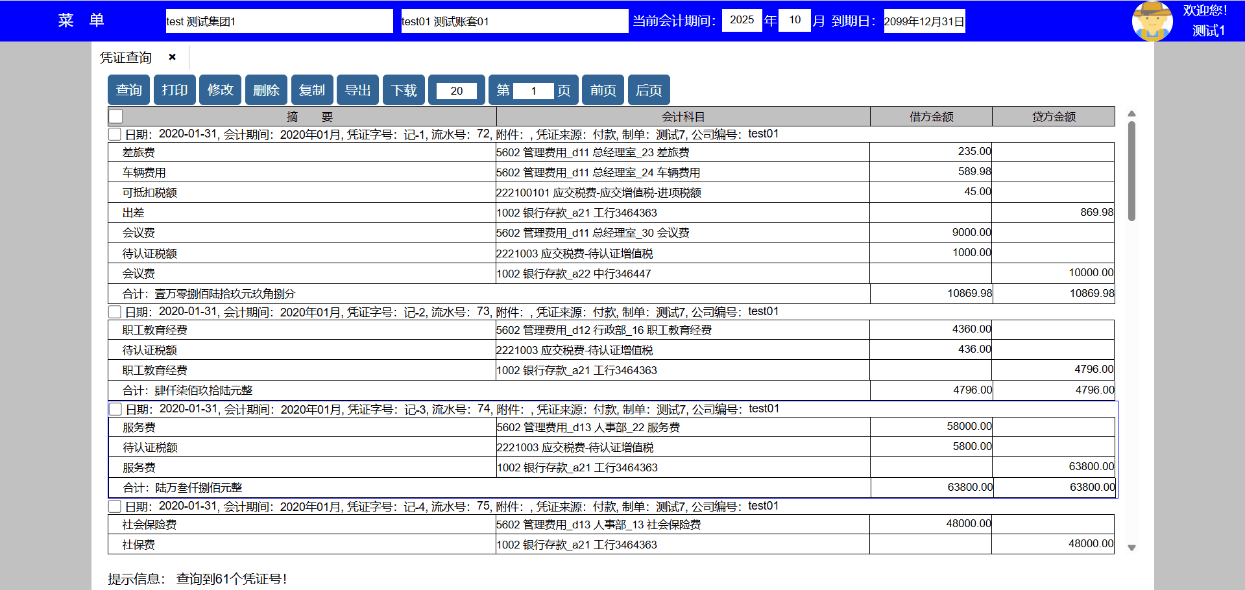Check the voucher 记-1 checkbox

click(115, 134)
